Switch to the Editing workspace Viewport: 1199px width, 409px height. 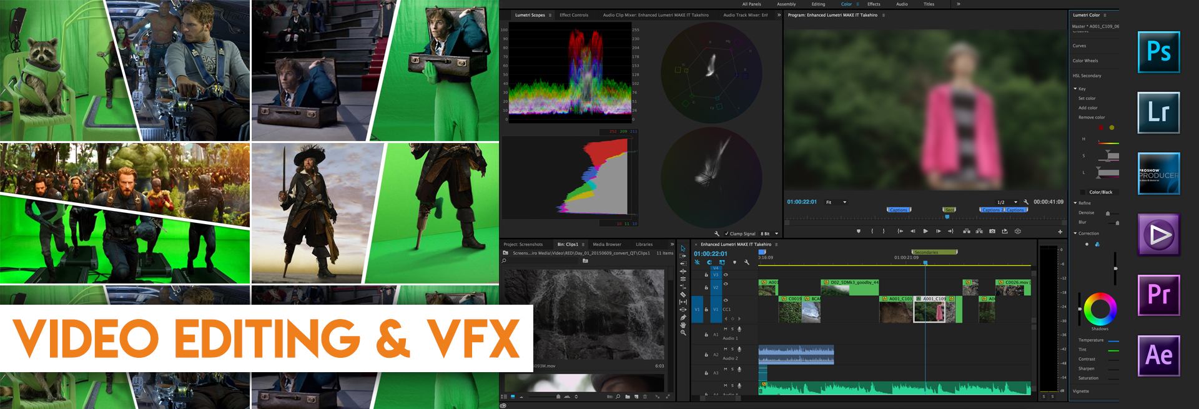[x=818, y=4]
